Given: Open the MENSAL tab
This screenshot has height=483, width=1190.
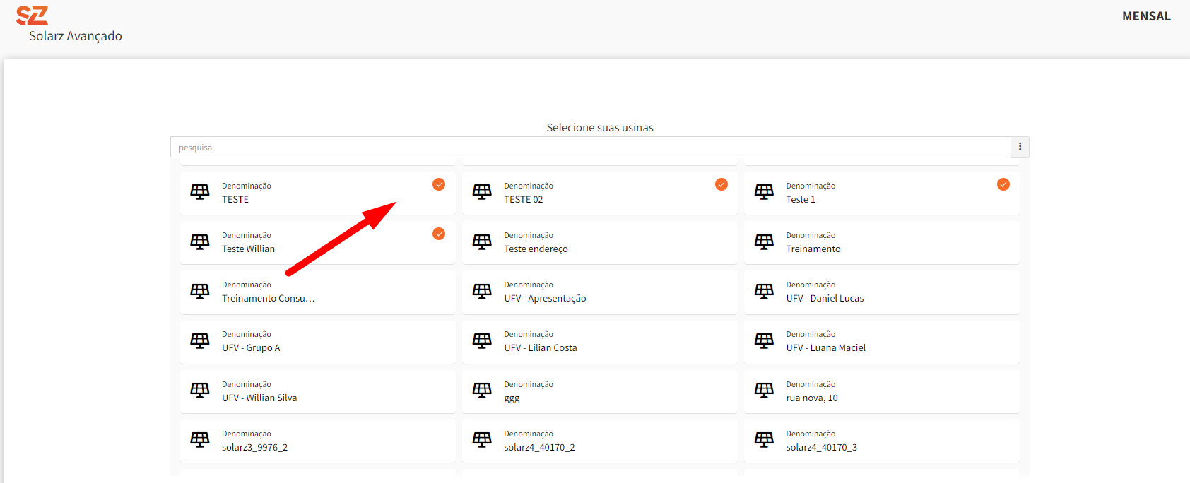Looking at the screenshot, I should 1145,16.
